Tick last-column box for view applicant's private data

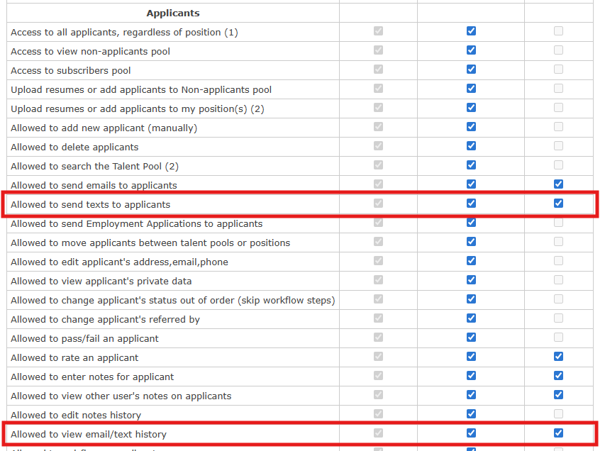[558, 280]
